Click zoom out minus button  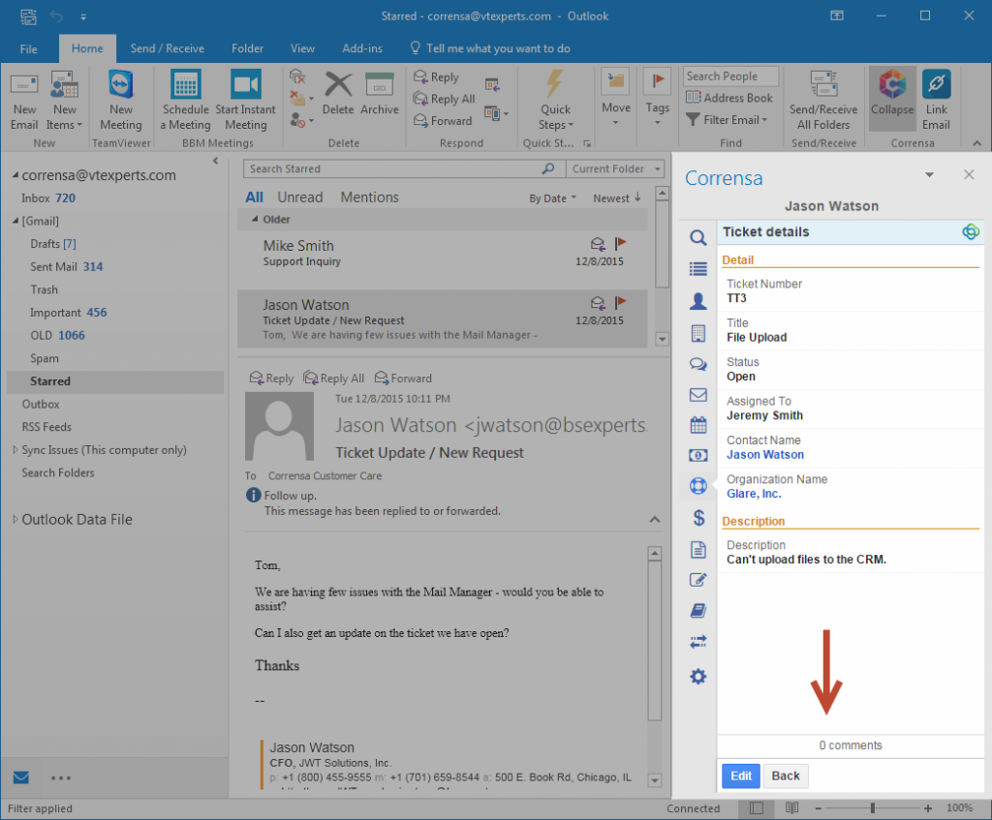[x=818, y=808]
